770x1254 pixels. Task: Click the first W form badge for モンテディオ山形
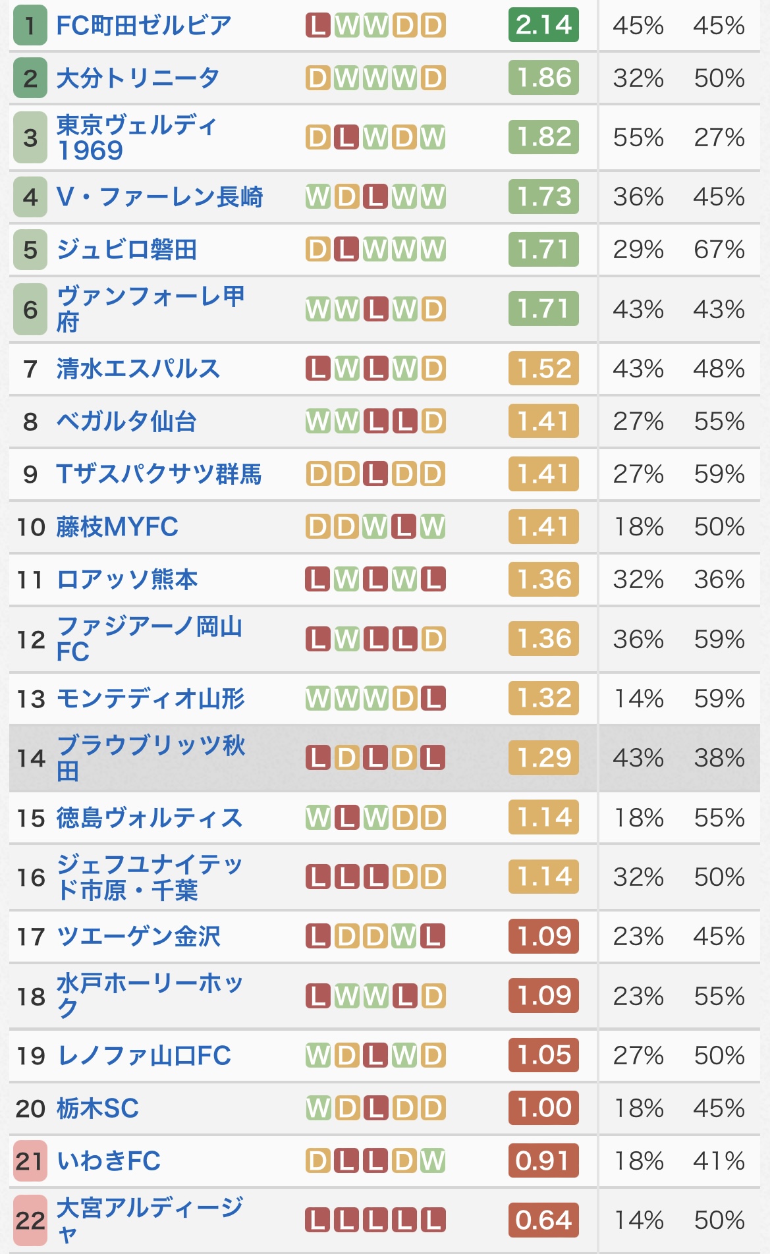318,699
